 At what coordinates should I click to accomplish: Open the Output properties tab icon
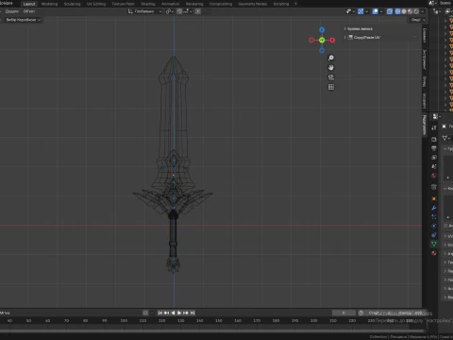[x=434, y=148]
